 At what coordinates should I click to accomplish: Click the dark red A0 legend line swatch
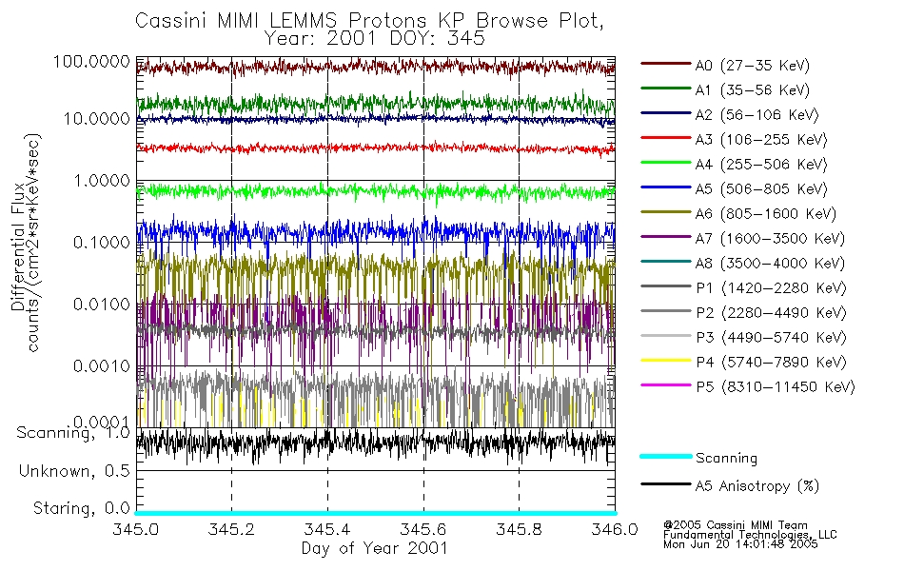tap(665, 64)
